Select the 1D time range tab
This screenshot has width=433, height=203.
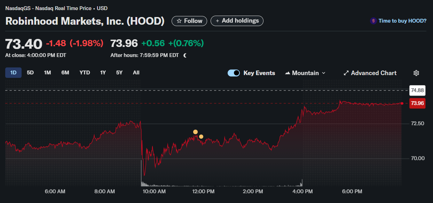tap(13, 73)
